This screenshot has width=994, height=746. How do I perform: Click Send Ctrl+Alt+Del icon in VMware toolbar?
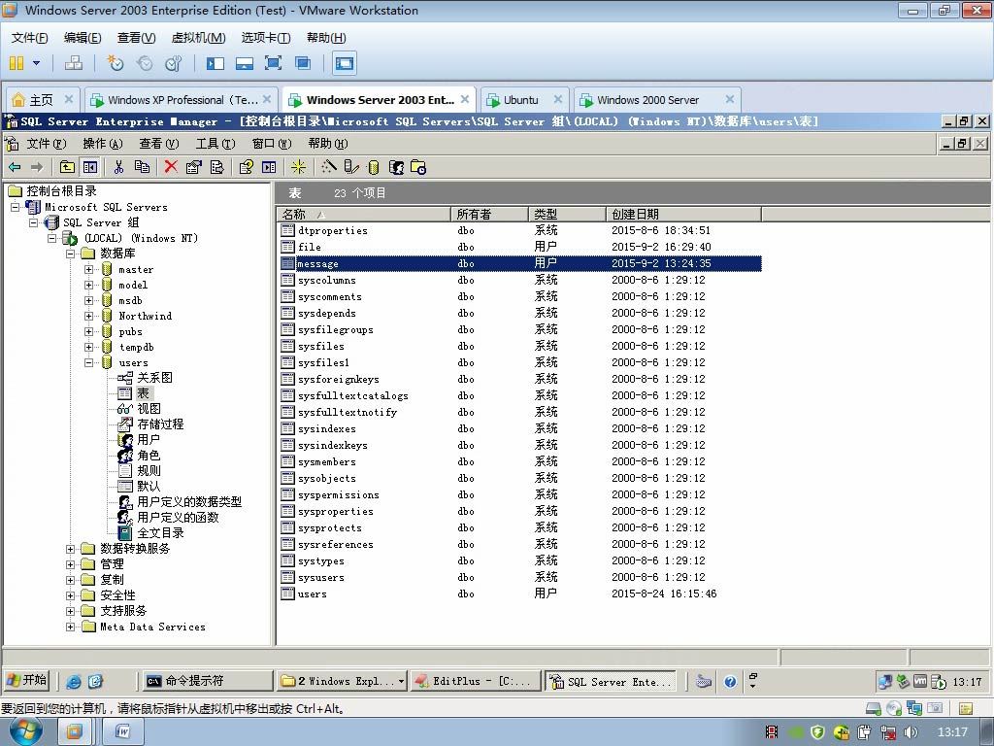click(74, 63)
